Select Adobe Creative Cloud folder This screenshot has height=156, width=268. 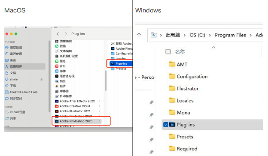tap(73, 106)
